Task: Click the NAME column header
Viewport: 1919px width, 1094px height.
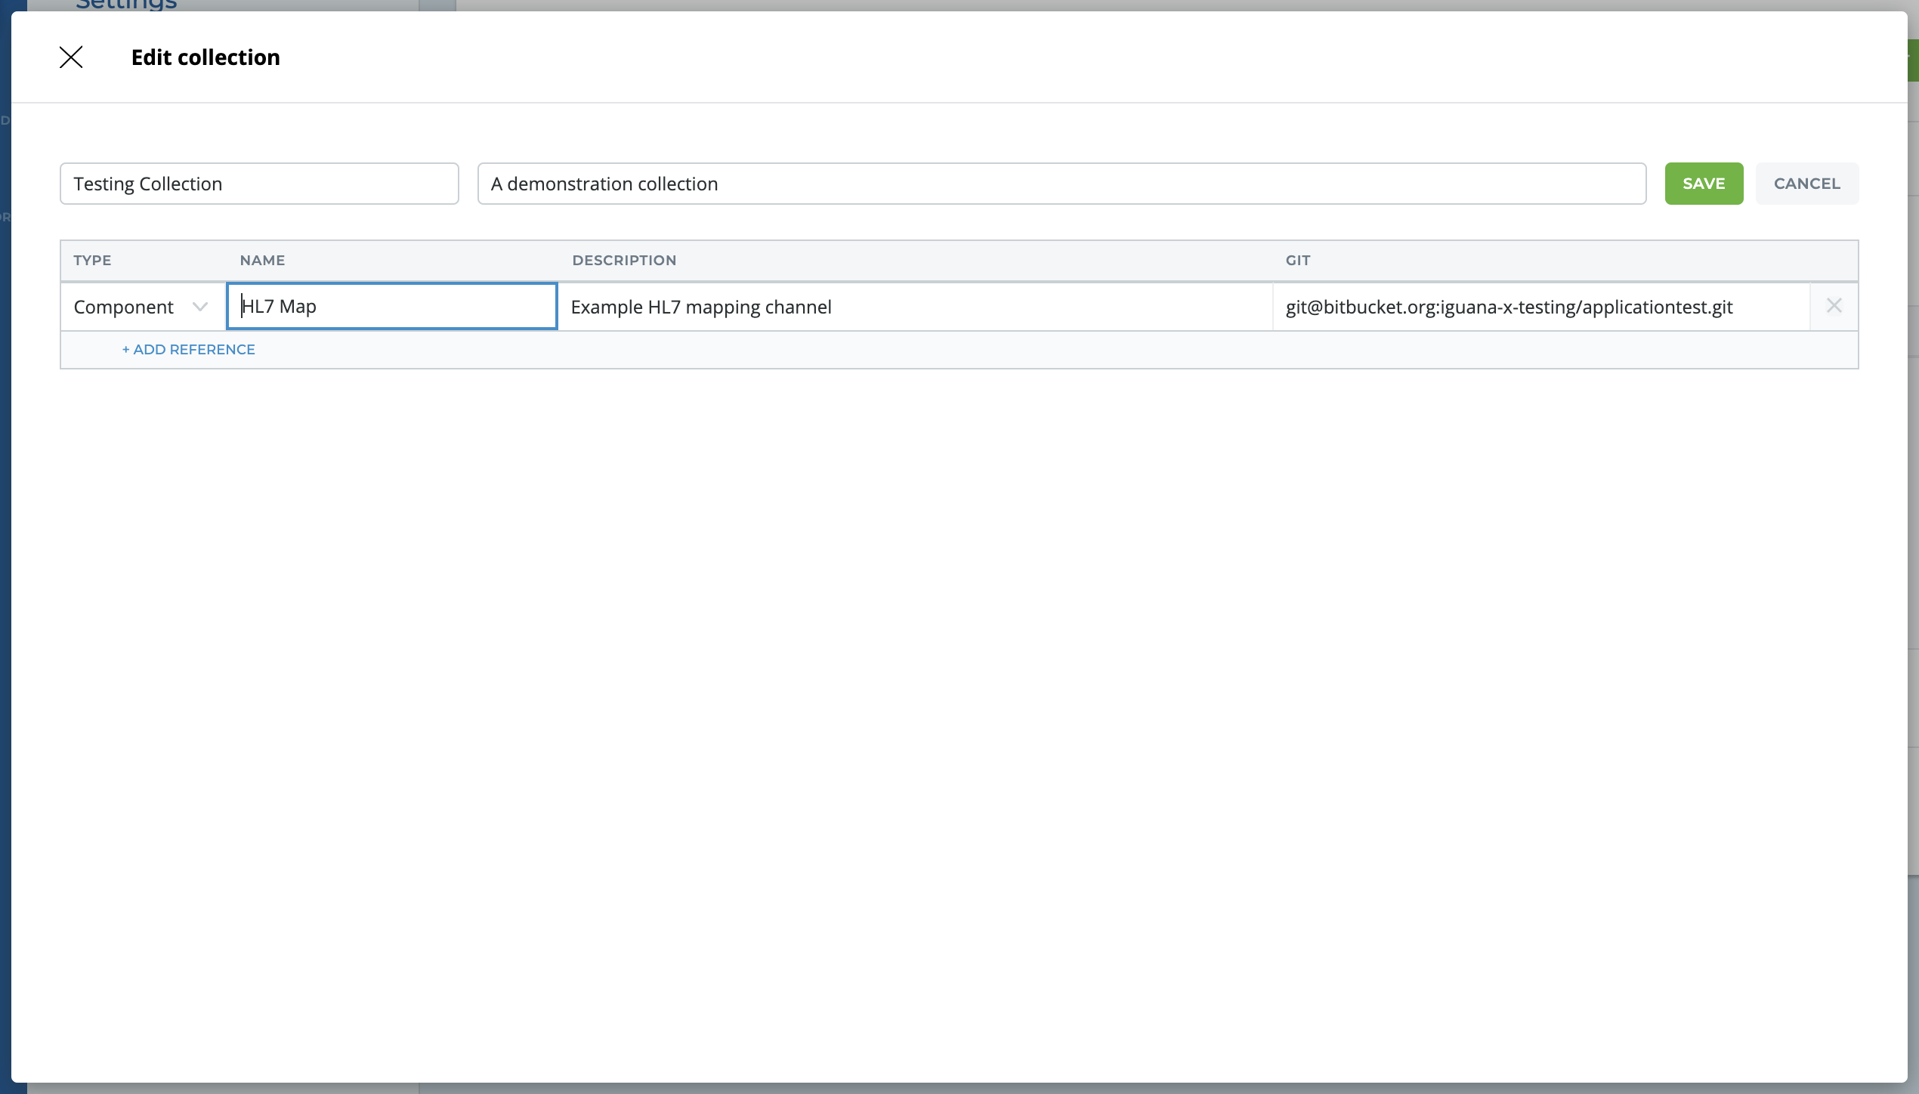Action: click(262, 261)
